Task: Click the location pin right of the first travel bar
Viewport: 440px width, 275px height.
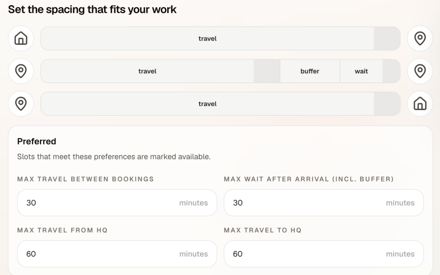Action: (x=420, y=38)
